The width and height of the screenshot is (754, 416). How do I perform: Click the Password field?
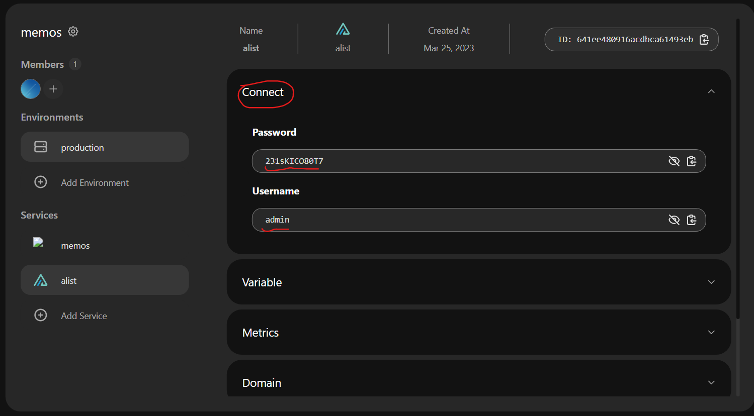[x=479, y=161]
